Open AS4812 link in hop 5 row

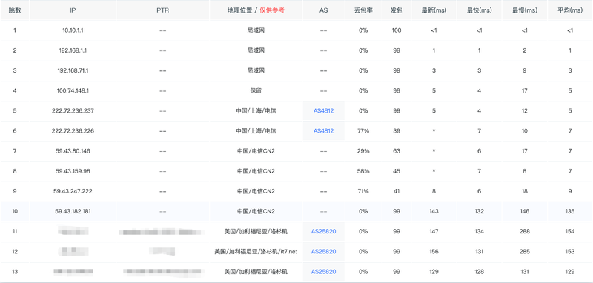pyautogui.click(x=323, y=110)
